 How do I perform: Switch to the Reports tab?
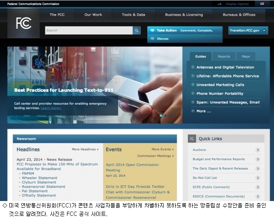(224, 57)
